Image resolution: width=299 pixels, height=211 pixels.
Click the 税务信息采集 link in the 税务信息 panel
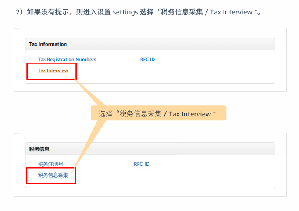point(53,176)
